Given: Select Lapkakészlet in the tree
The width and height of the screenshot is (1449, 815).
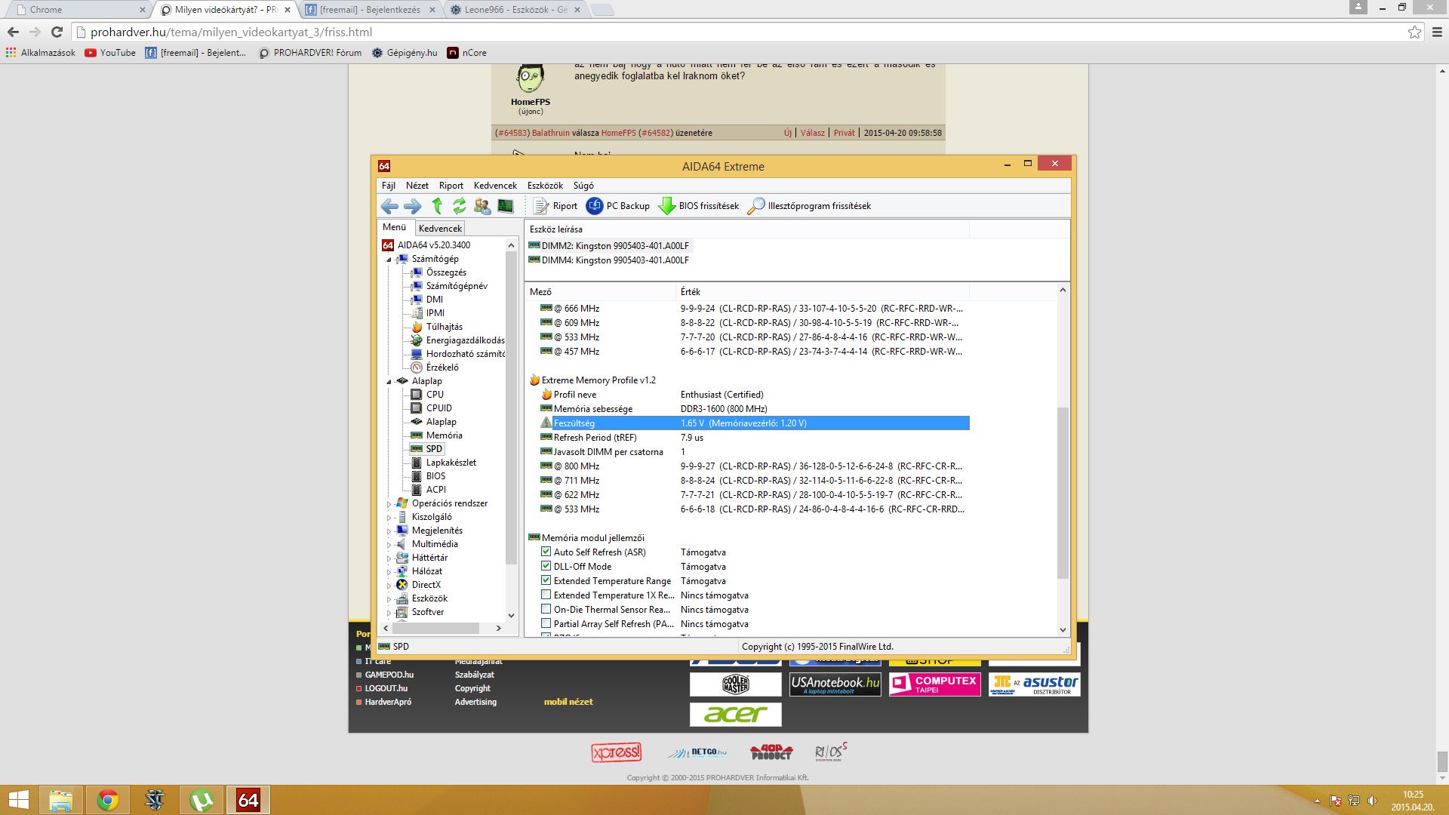Looking at the screenshot, I should click(x=451, y=463).
